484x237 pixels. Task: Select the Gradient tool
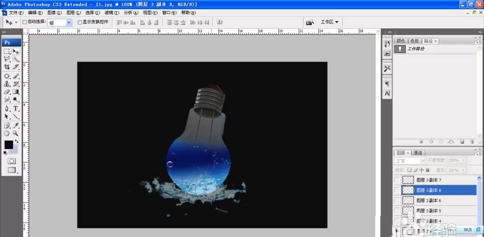[x=16, y=92]
